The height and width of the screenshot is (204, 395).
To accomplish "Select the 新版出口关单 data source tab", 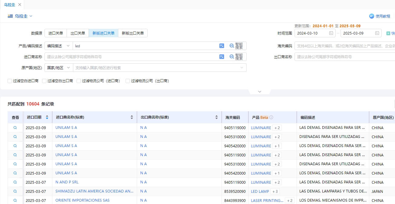I will (x=133, y=33).
